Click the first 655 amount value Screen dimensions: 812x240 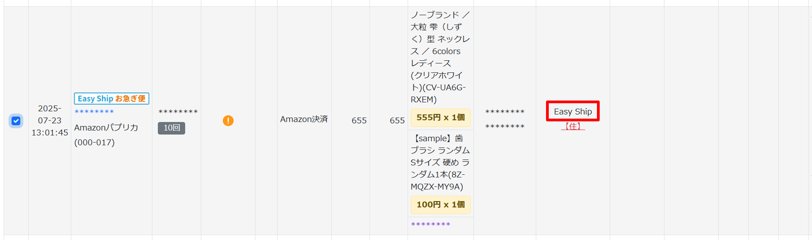(x=359, y=120)
